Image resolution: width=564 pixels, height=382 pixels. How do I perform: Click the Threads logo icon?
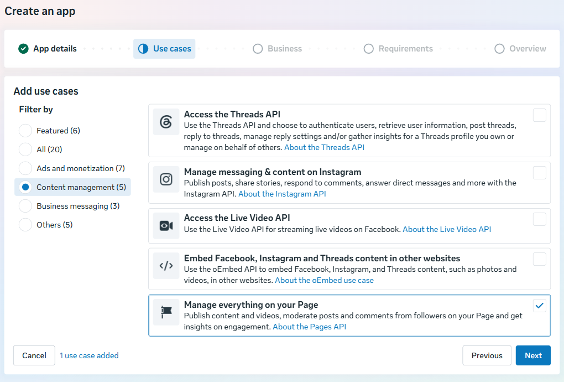pyautogui.click(x=166, y=122)
